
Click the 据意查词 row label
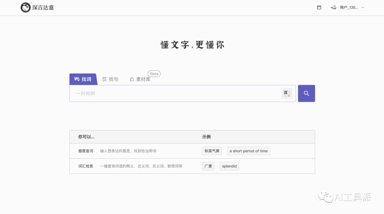pyautogui.click(x=86, y=151)
